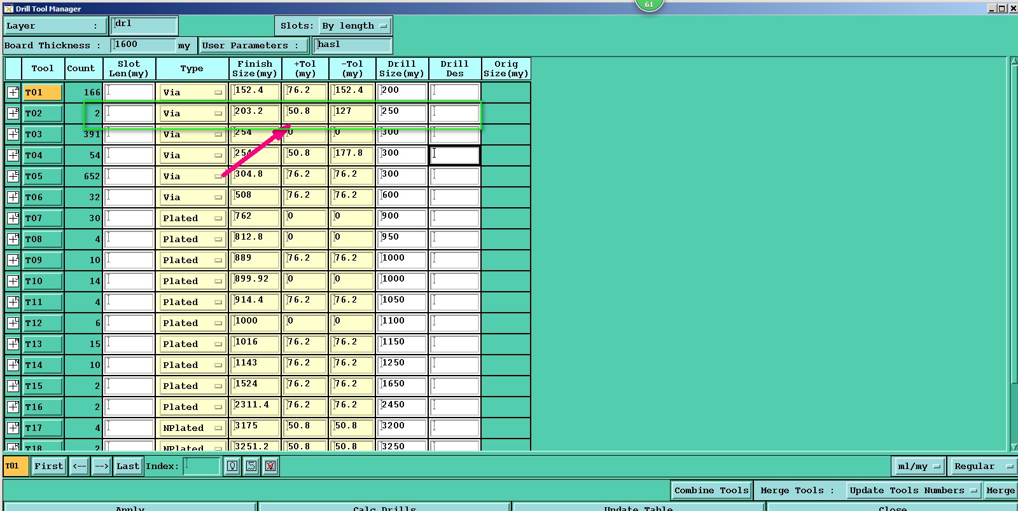
Task: Click the Layer name field showing drl
Action: [144, 25]
